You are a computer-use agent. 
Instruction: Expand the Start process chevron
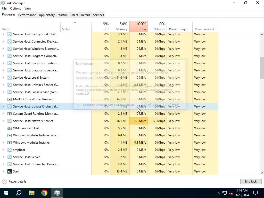pyautogui.click(x=3, y=171)
